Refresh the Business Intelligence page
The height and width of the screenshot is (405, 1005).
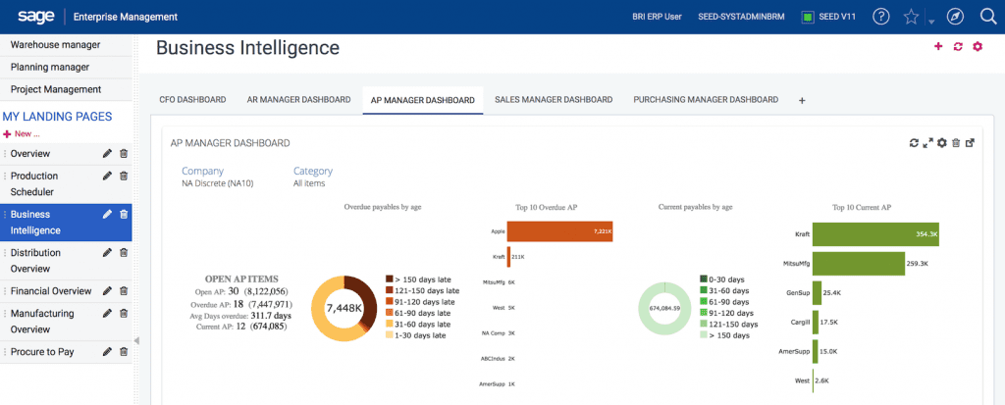(958, 46)
